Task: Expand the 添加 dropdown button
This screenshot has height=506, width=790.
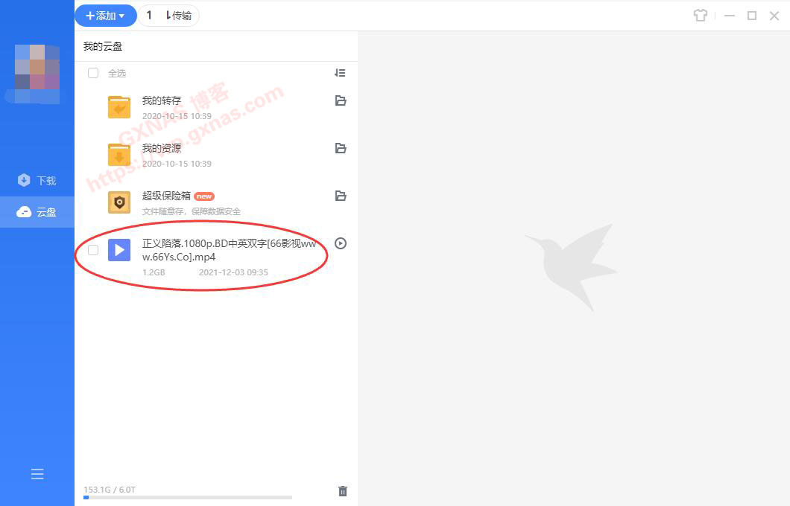Action: point(105,16)
